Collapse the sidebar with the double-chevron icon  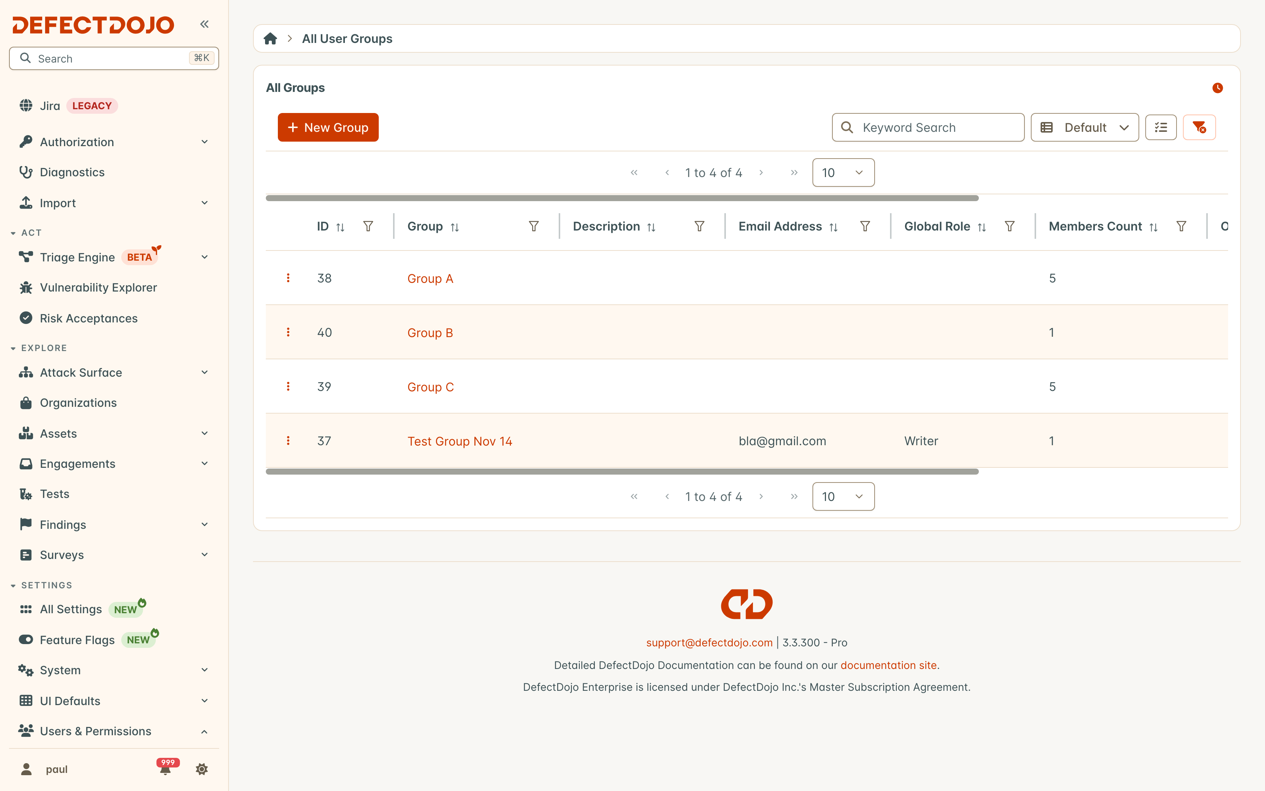[204, 24]
